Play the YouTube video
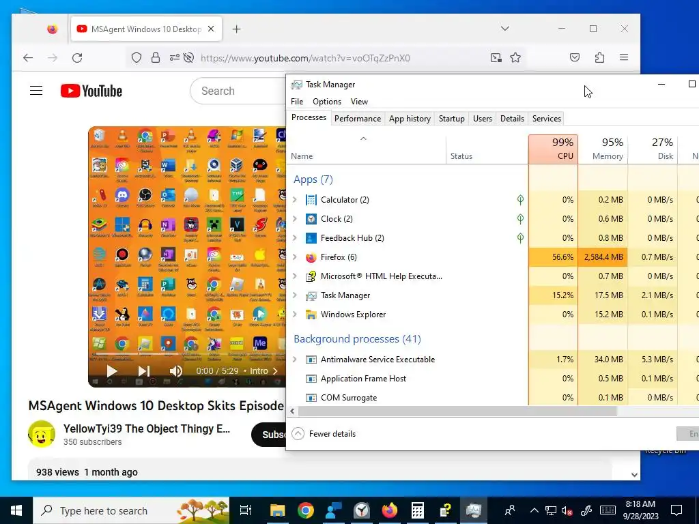This screenshot has height=524, width=699. click(111, 370)
